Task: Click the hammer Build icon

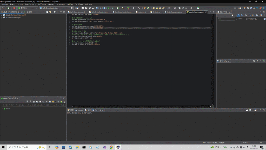Action: click(x=3, y=8)
